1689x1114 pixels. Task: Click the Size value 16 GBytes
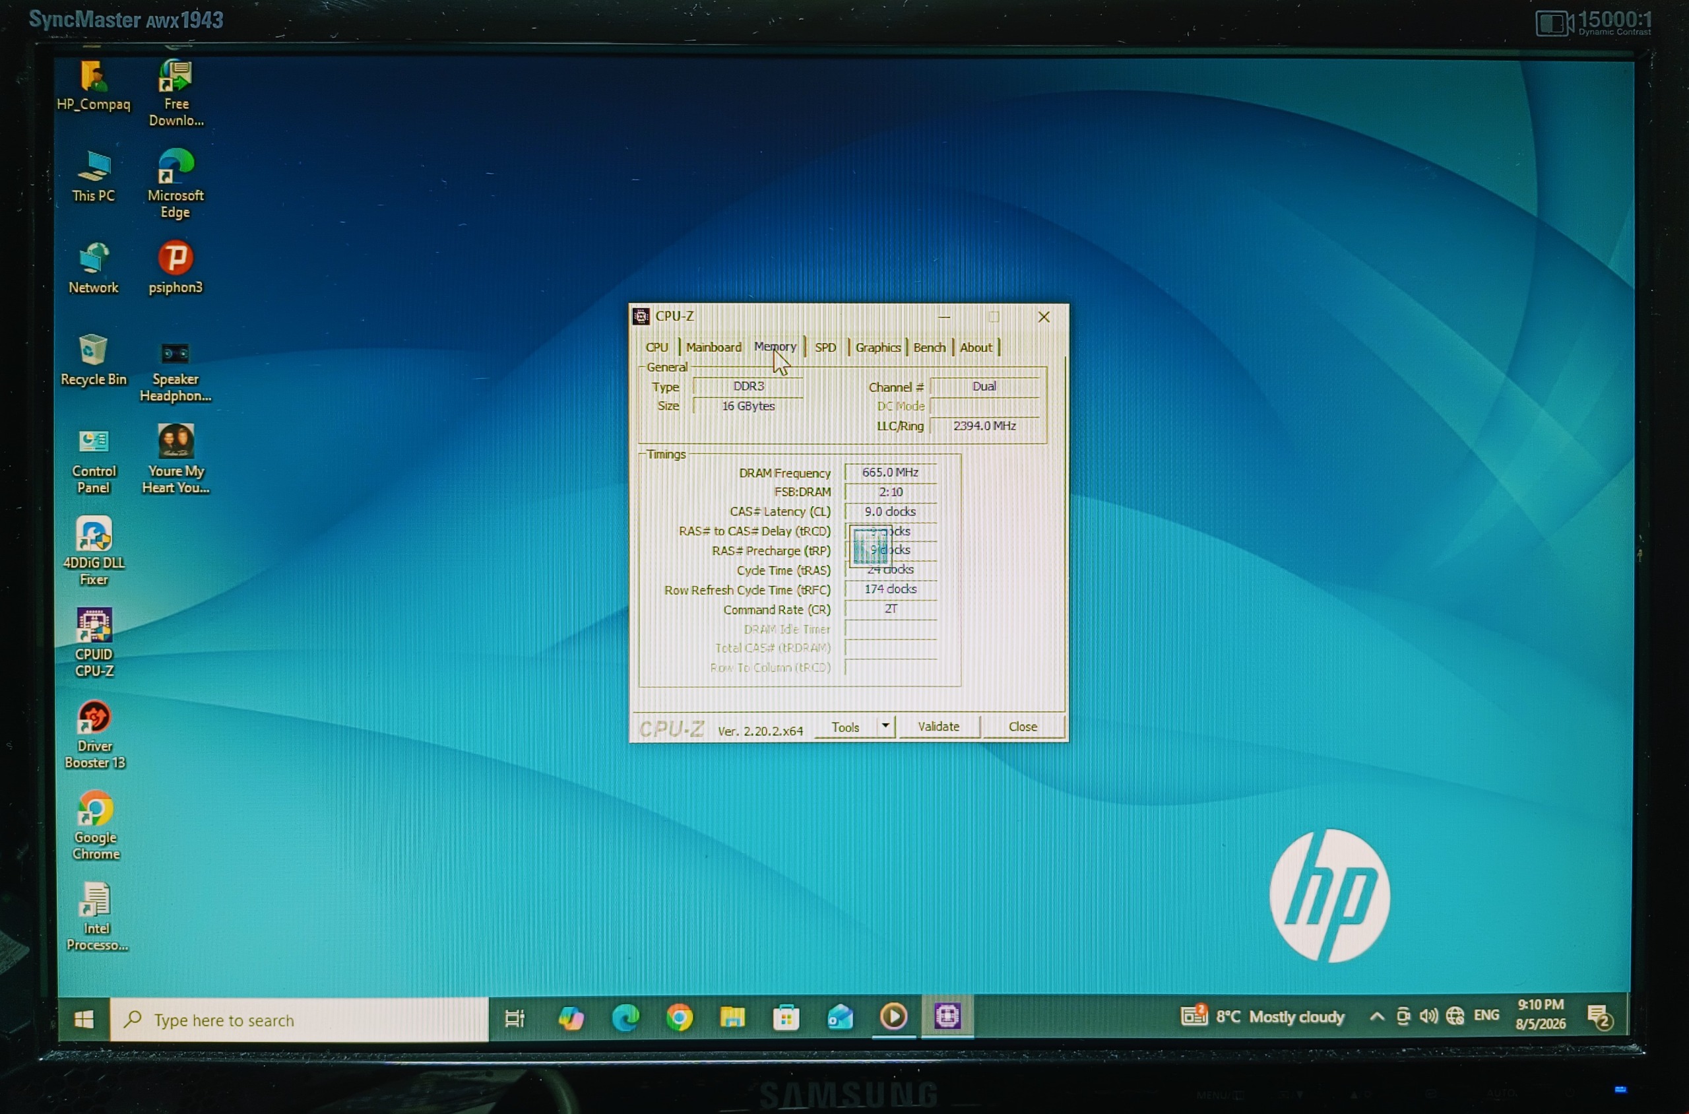(x=748, y=406)
